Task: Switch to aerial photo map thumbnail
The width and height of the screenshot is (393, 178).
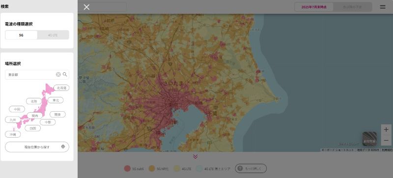Action: [369, 139]
